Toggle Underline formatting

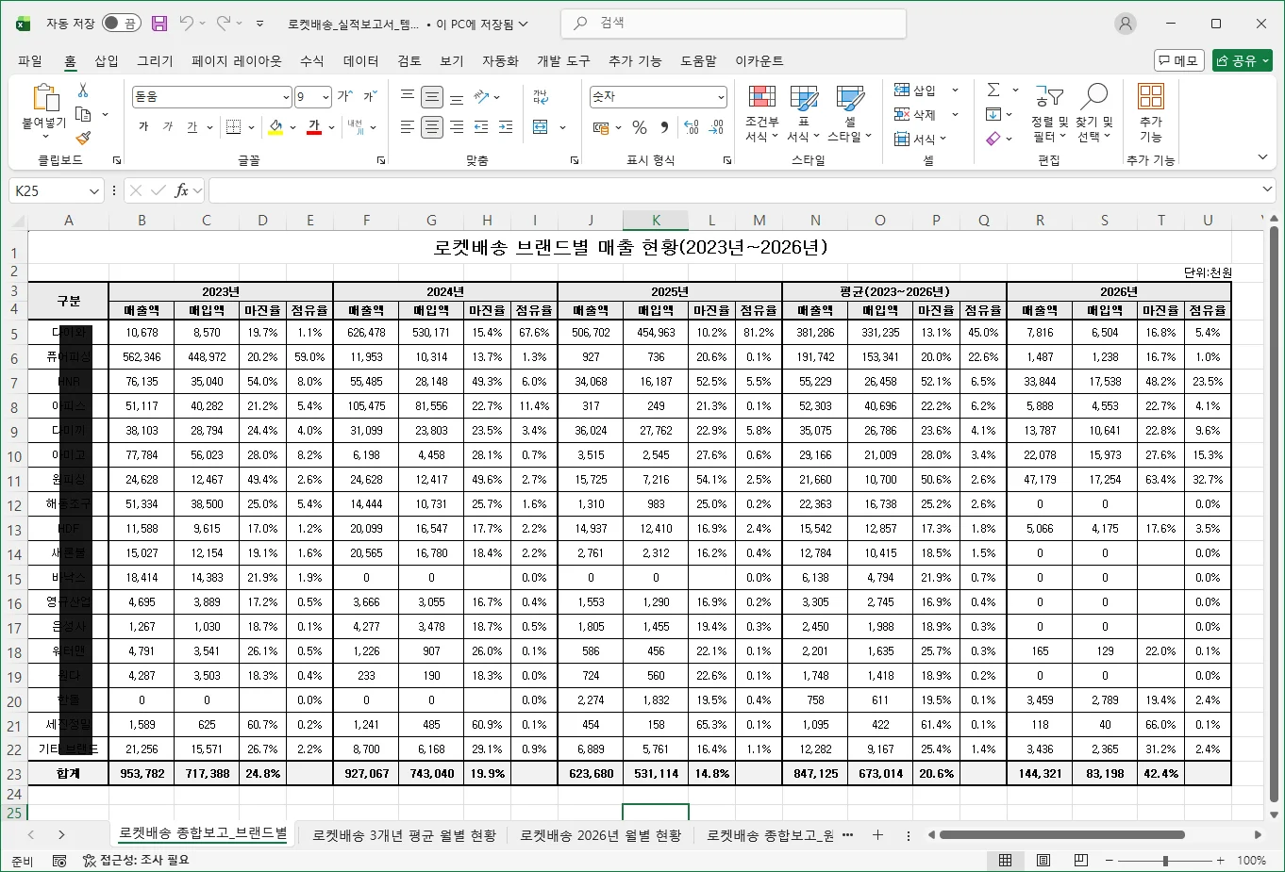pos(192,126)
